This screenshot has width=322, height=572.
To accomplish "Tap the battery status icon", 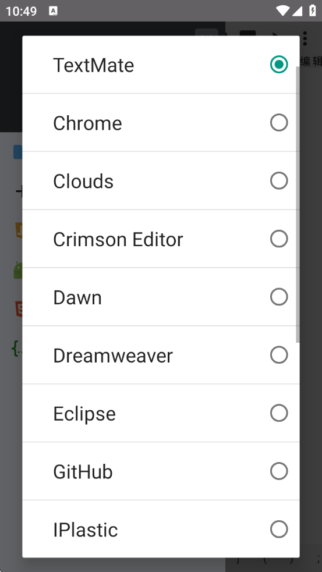I will [x=313, y=10].
